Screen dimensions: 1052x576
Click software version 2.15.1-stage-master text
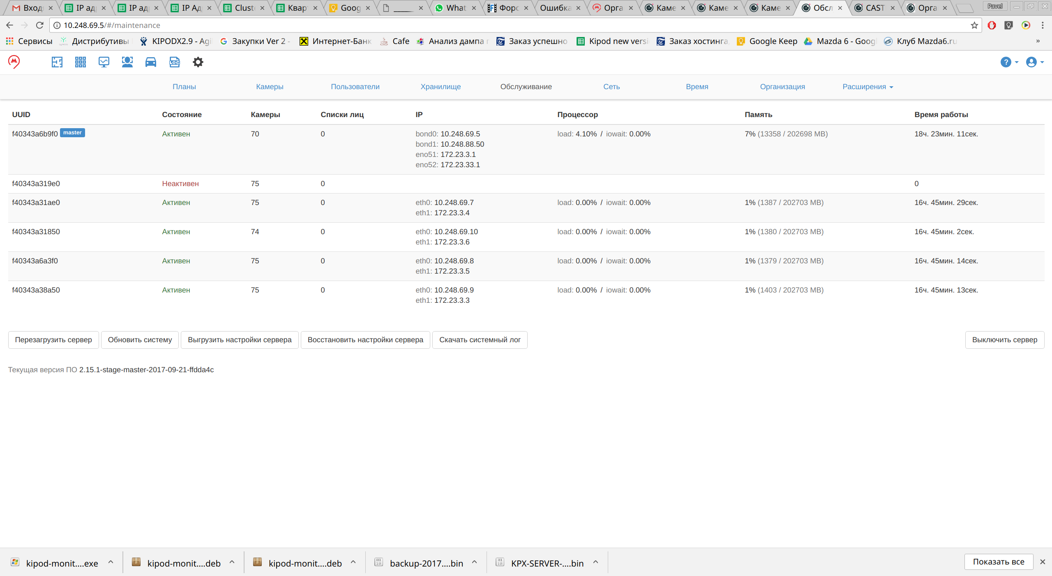click(x=146, y=370)
